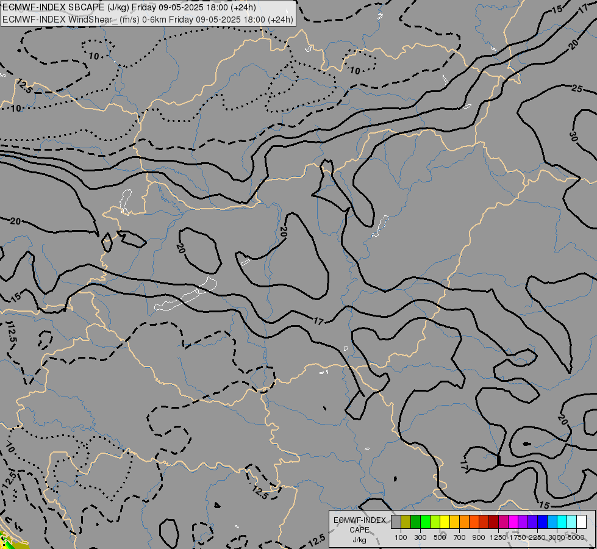The height and width of the screenshot is (549, 597).
Task: Click the amber swatch left of 700
Action: pyautogui.click(x=454, y=522)
